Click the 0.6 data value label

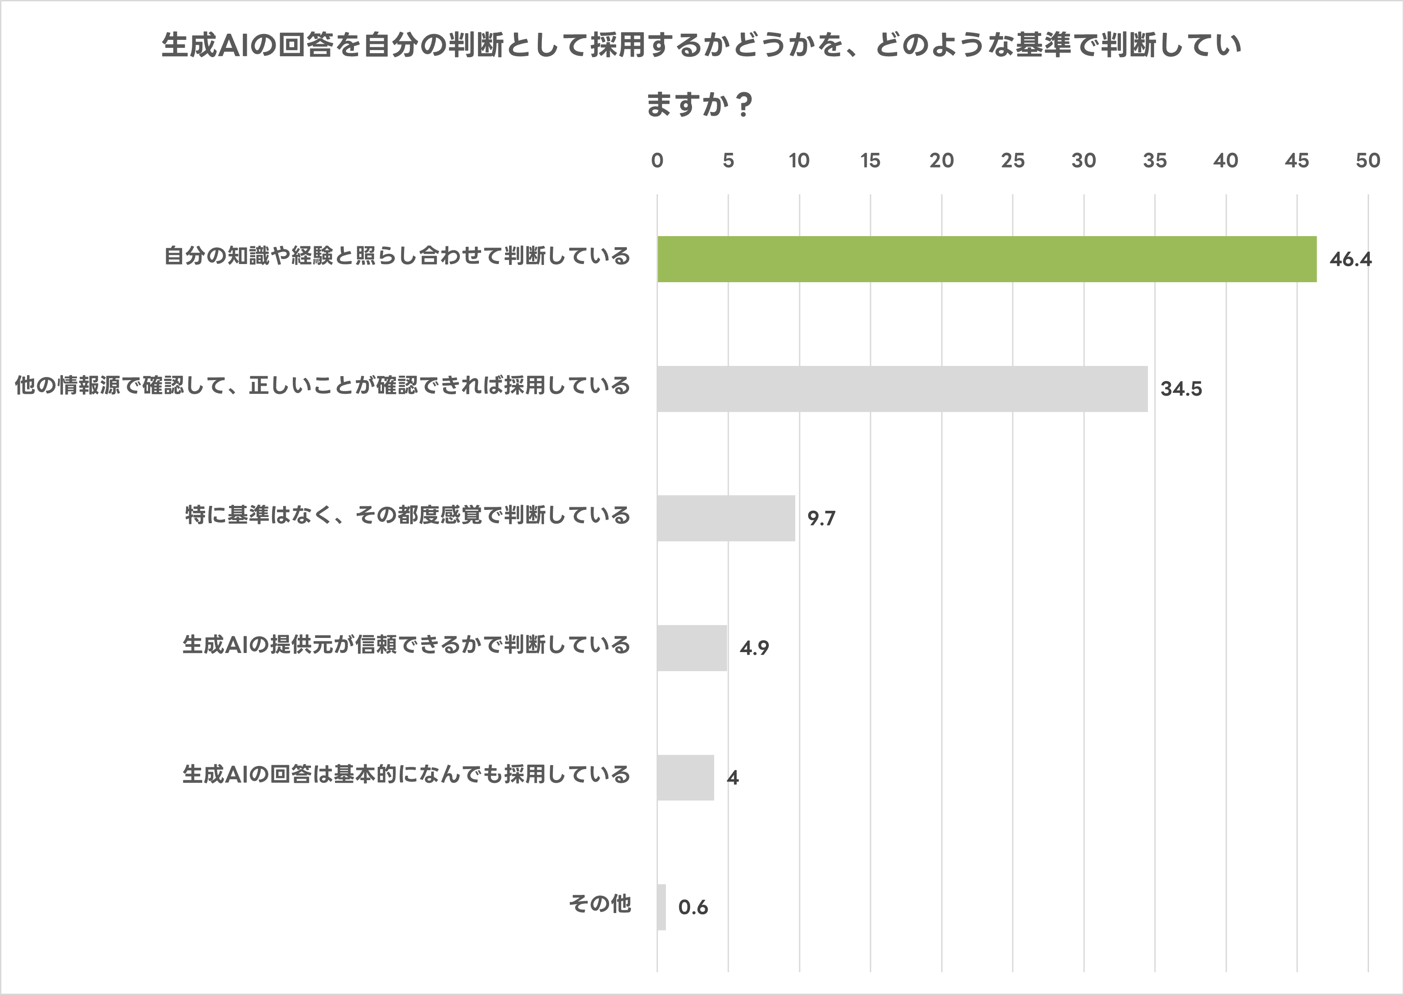click(x=693, y=907)
